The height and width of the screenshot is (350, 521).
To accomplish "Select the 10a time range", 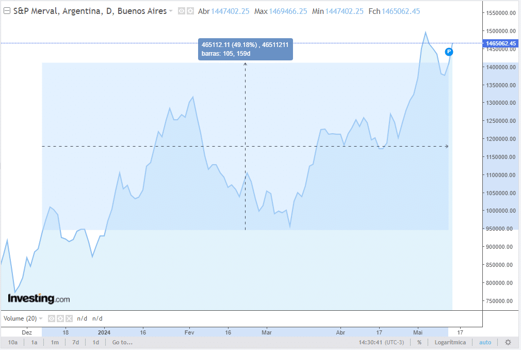I will [x=12, y=342].
